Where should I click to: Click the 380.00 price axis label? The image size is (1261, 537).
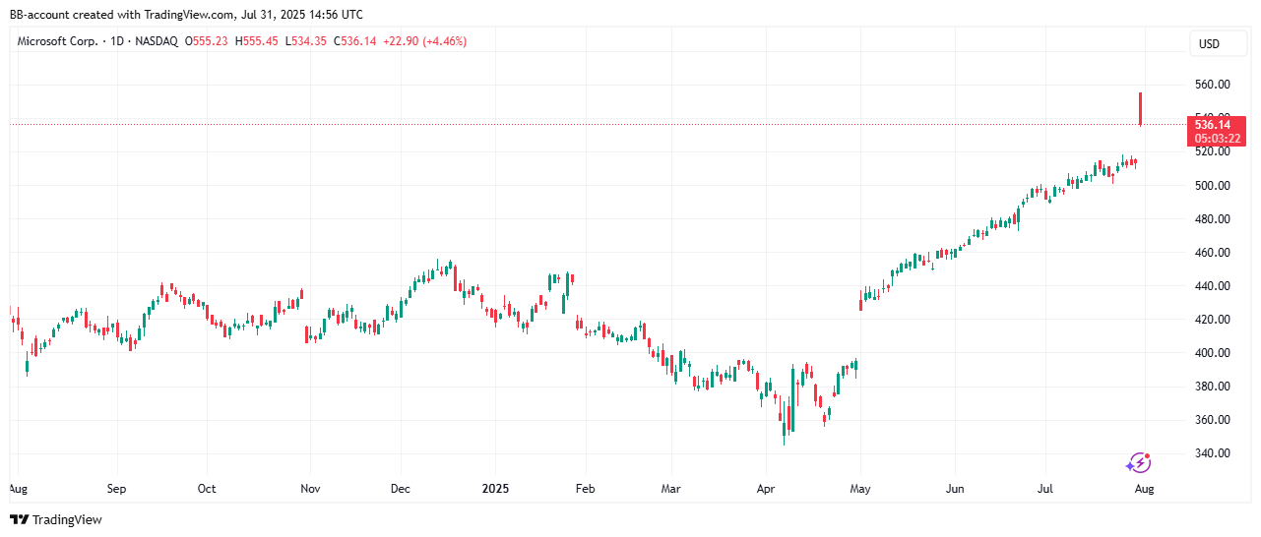(x=1213, y=386)
